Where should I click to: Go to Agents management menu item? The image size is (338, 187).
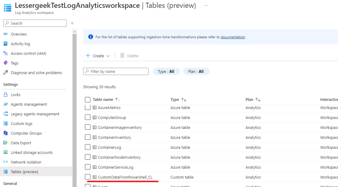(29, 104)
